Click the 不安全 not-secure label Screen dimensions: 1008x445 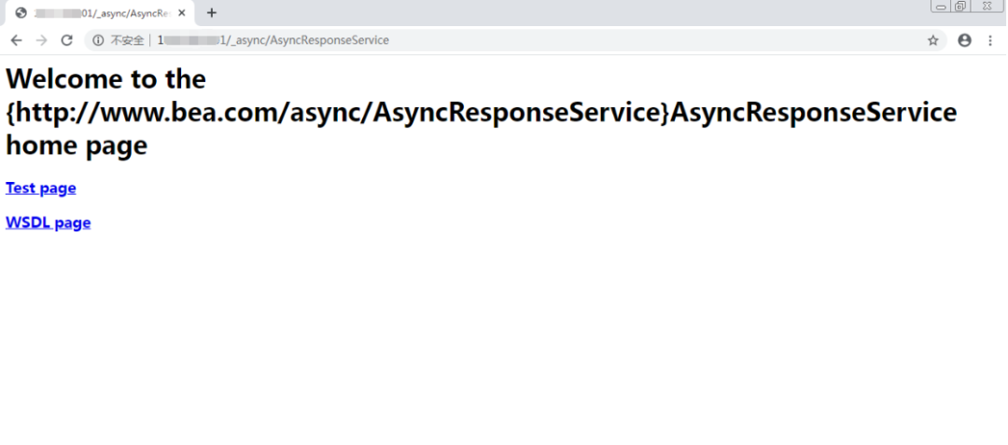click(x=127, y=40)
